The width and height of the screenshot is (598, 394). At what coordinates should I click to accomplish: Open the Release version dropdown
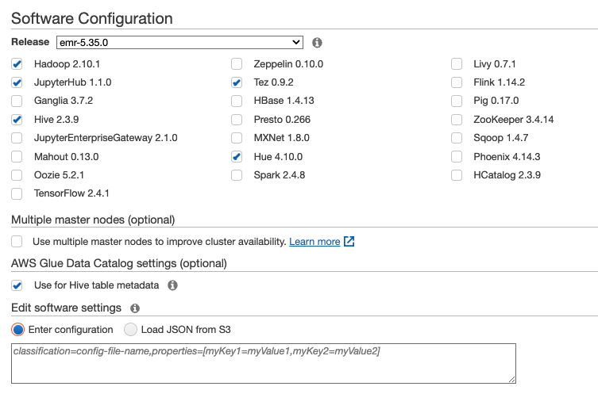[x=179, y=43]
